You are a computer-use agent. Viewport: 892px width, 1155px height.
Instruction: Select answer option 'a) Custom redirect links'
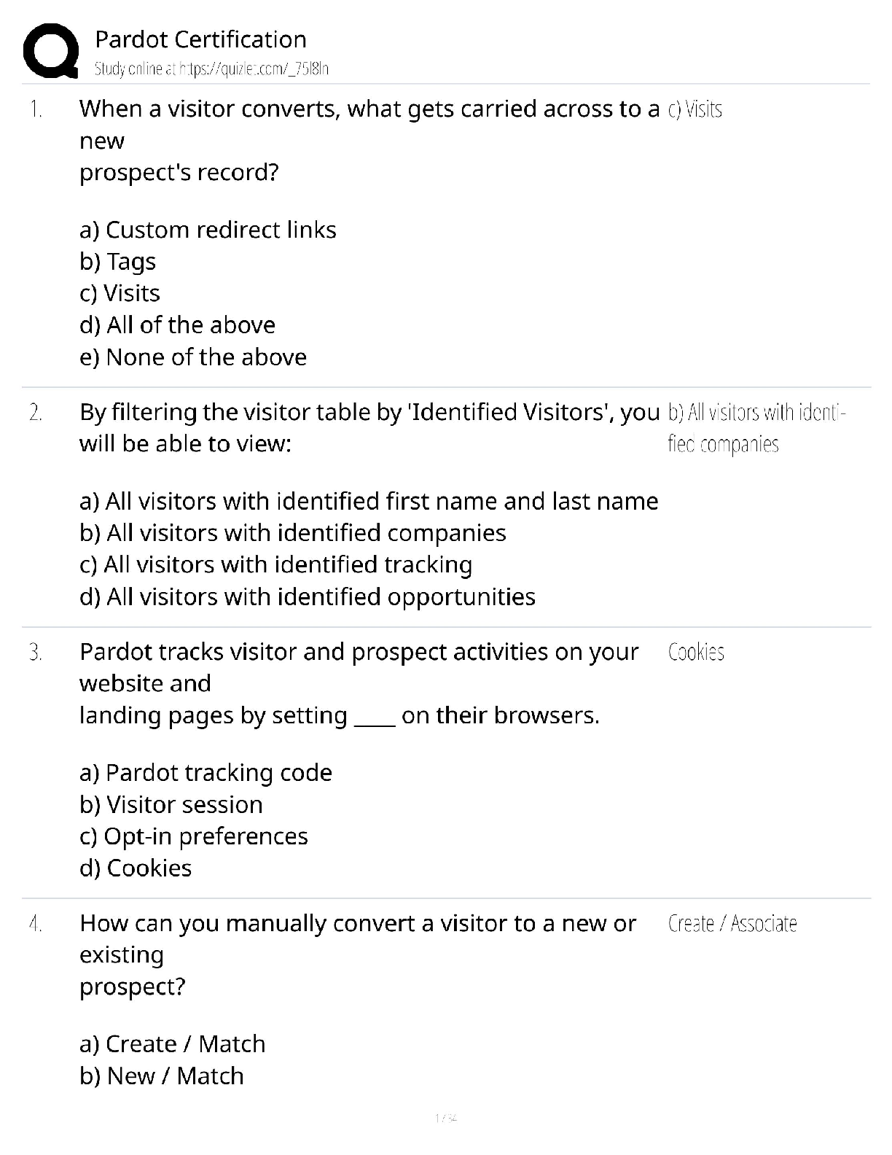[x=208, y=230]
